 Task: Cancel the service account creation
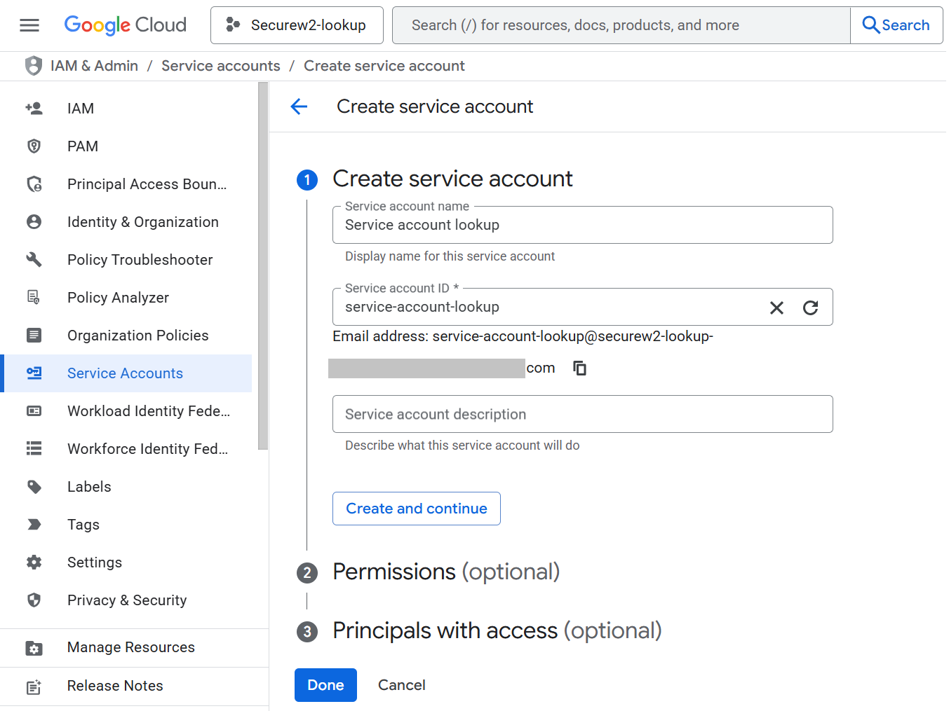[x=401, y=685]
